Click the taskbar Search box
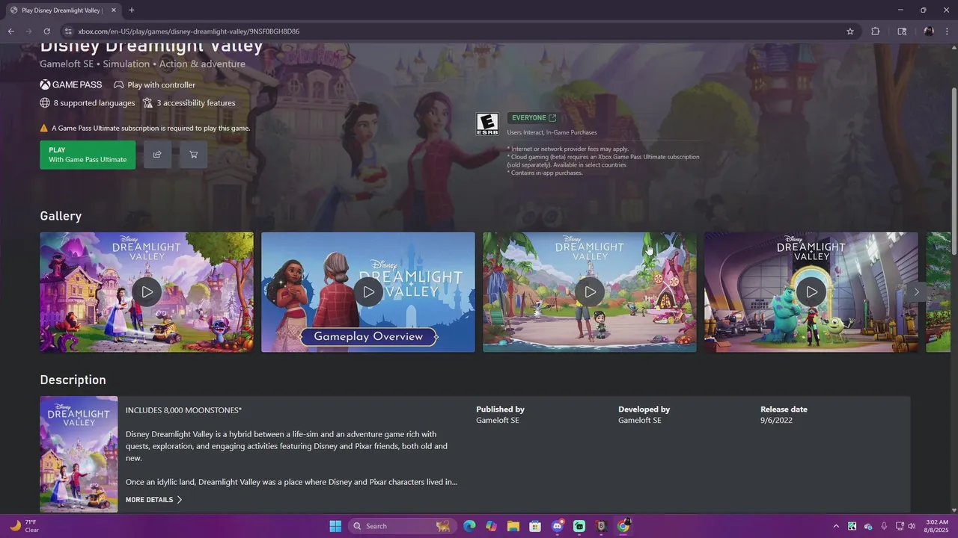The image size is (958, 538). [x=402, y=526]
